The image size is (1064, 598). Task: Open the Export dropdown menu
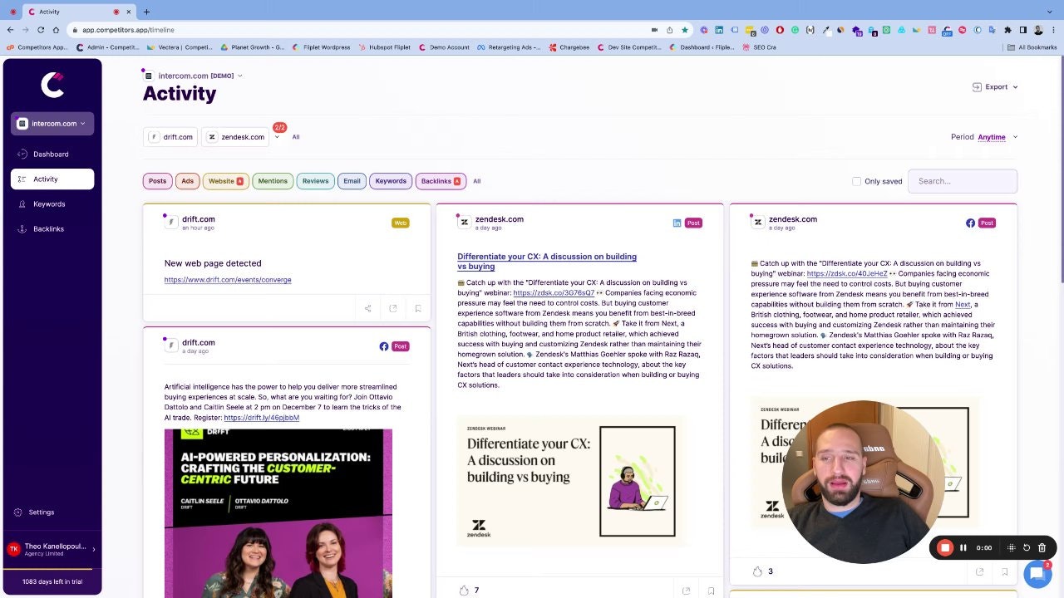996,87
